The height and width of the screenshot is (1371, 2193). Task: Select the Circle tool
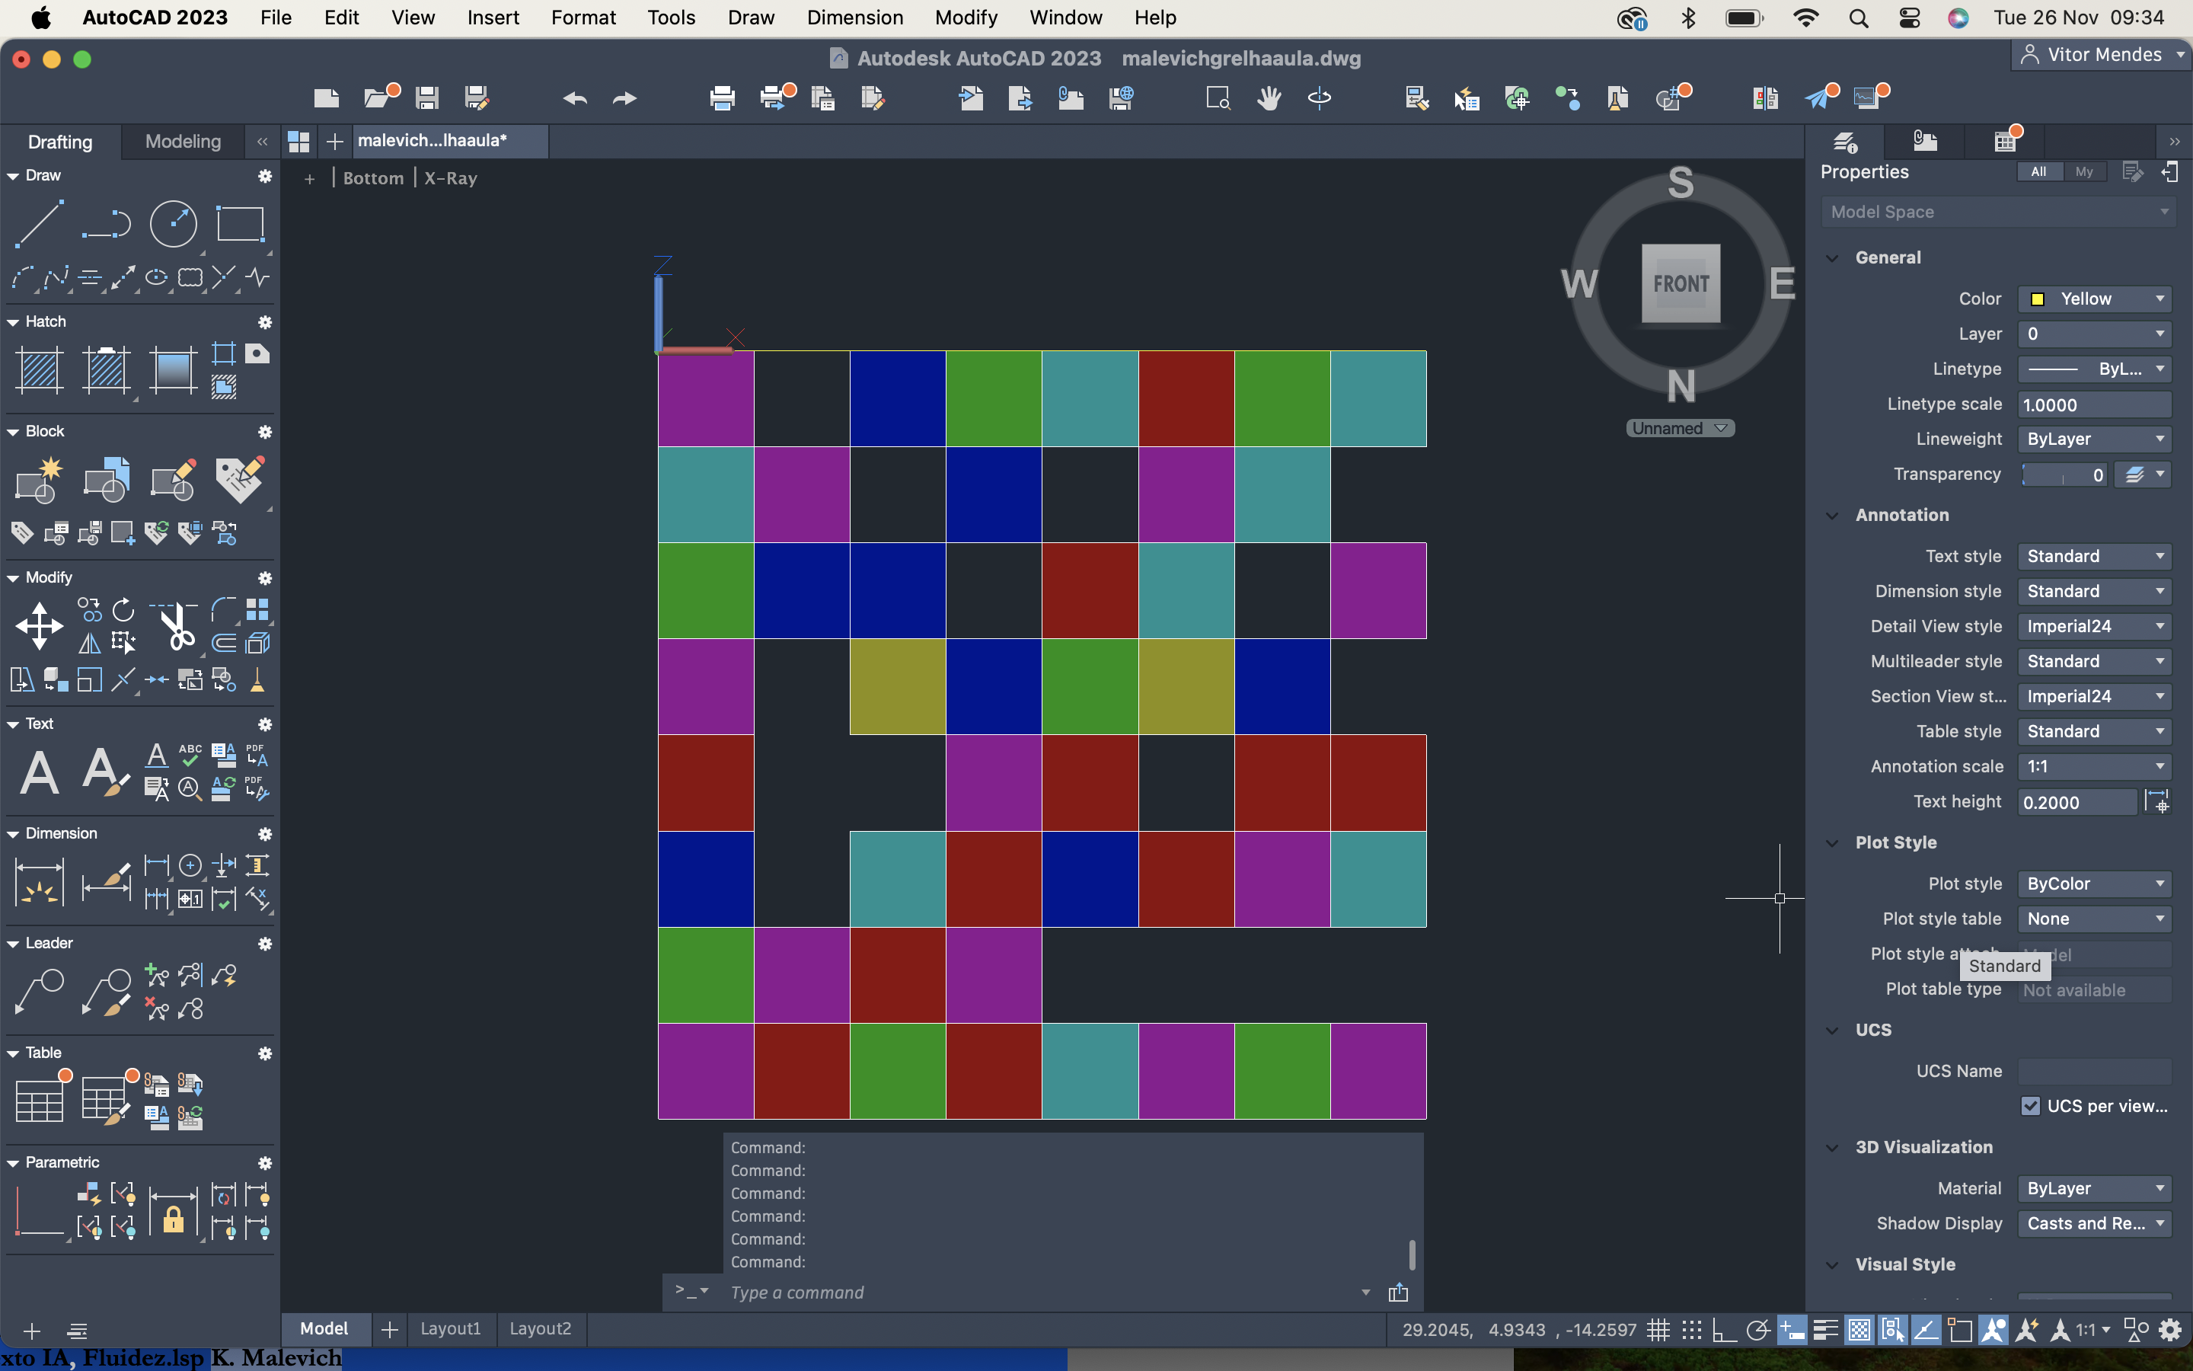pos(172,223)
